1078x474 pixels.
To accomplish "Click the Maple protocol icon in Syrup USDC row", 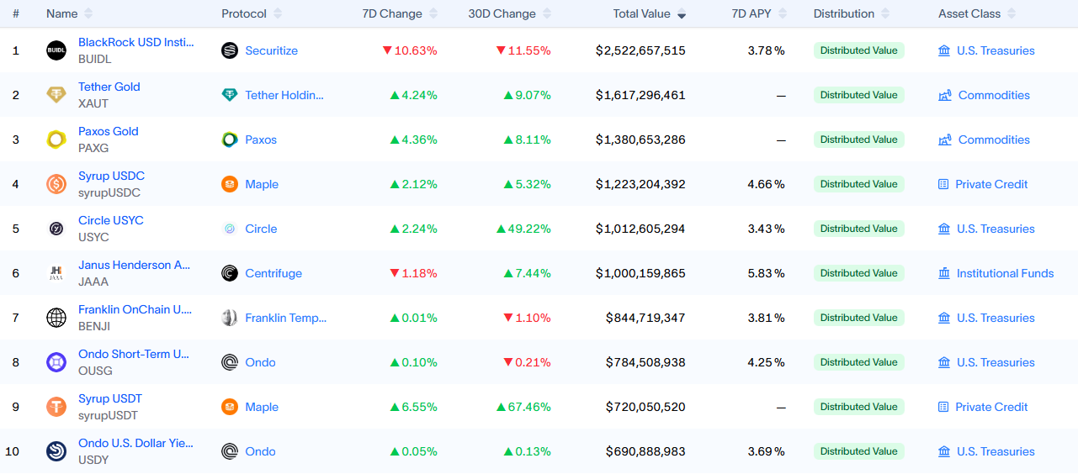I will tap(230, 184).
